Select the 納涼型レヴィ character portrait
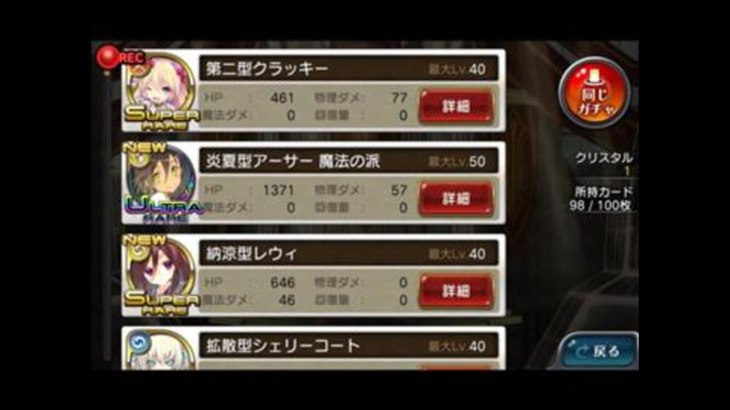Image resolution: width=730 pixels, height=410 pixels. 161,274
